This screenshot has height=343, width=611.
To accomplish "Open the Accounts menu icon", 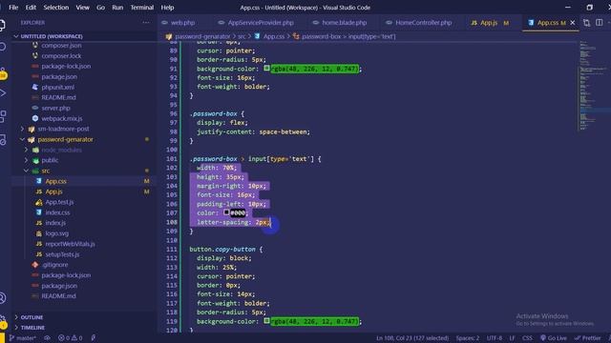I will [x=3, y=298].
